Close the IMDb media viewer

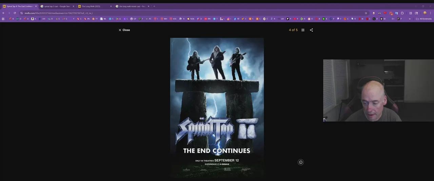[124, 30]
